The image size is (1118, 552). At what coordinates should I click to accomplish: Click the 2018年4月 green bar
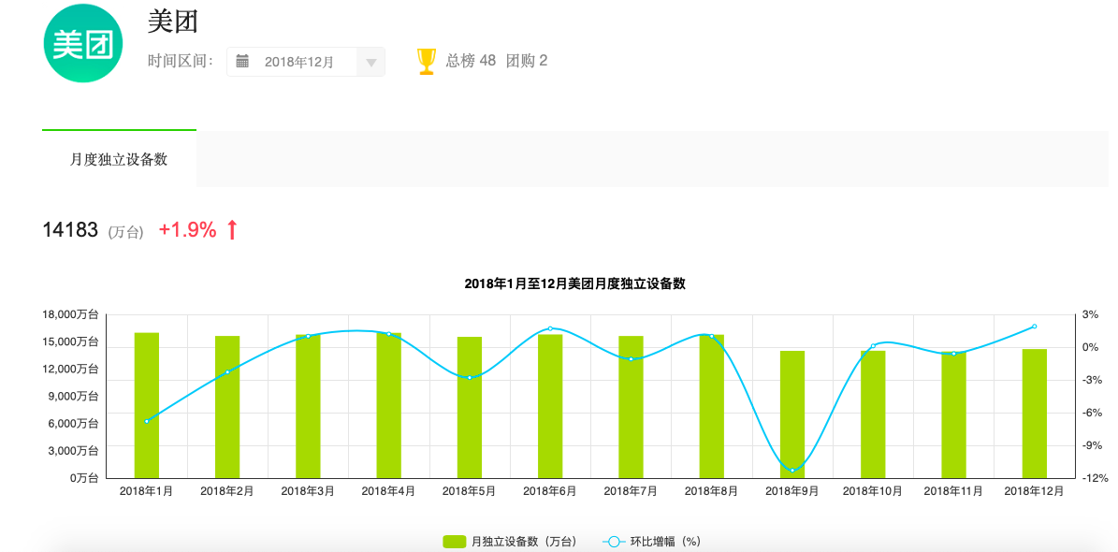pyautogui.click(x=388, y=405)
